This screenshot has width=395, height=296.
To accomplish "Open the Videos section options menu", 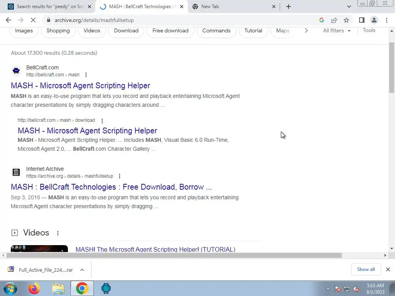I will tap(58, 233).
